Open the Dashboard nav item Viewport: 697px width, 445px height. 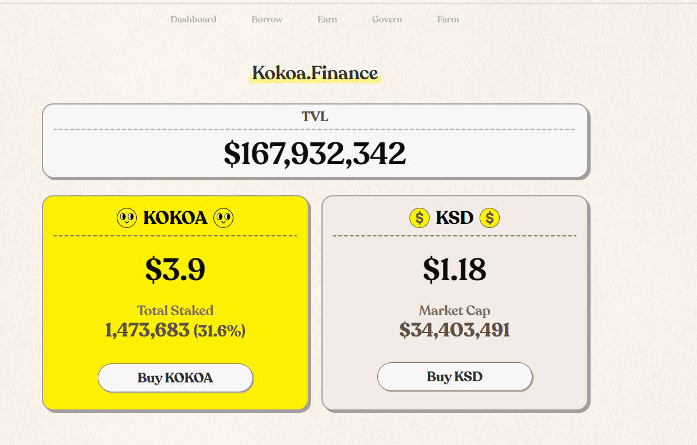[193, 20]
